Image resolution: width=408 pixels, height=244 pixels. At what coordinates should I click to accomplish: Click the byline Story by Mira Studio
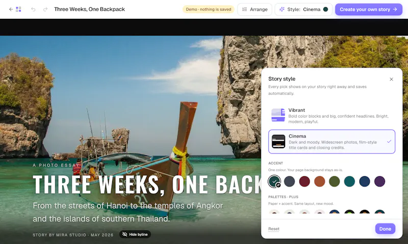(x=73, y=235)
